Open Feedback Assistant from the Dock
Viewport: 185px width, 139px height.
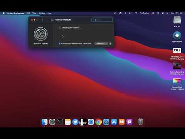point(129,122)
